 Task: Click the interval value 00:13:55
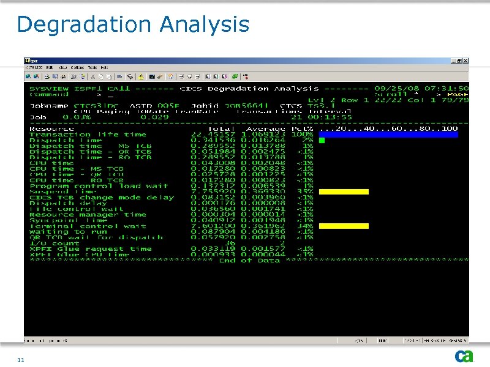point(330,117)
